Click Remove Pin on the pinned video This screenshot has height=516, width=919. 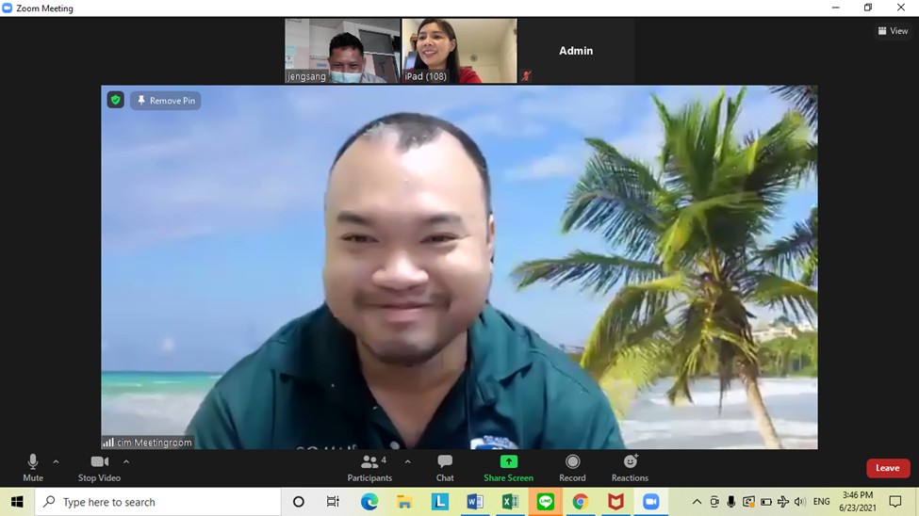click(166, 101)
